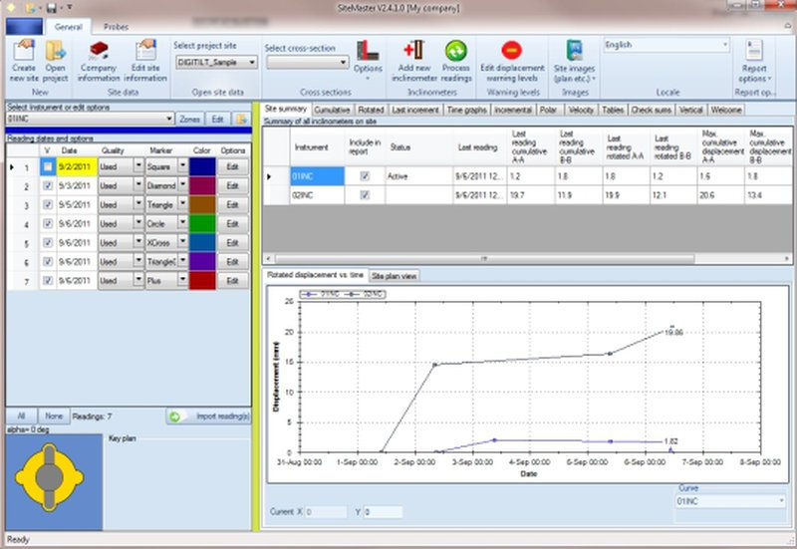Switch to the Rotated tab
The height and width of the screenshot is (549, 797).
[x=371, y=110]
